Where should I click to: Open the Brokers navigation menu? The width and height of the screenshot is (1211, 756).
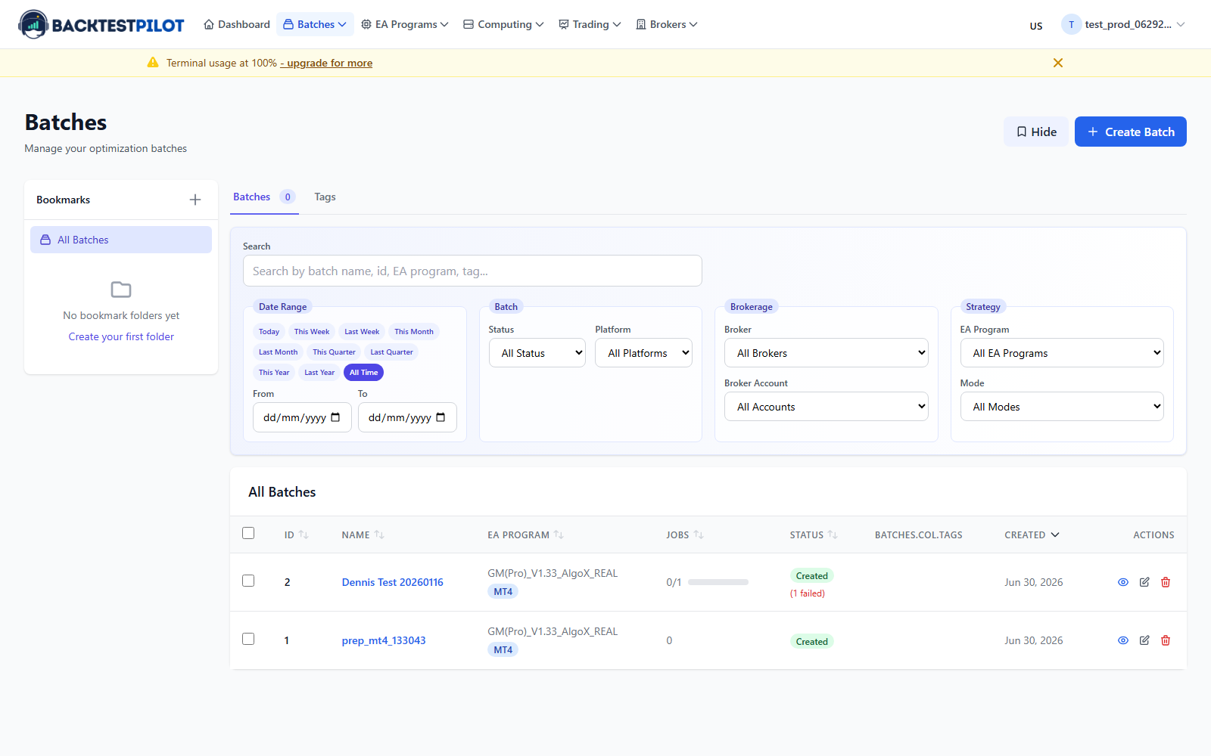pos(667,24)
